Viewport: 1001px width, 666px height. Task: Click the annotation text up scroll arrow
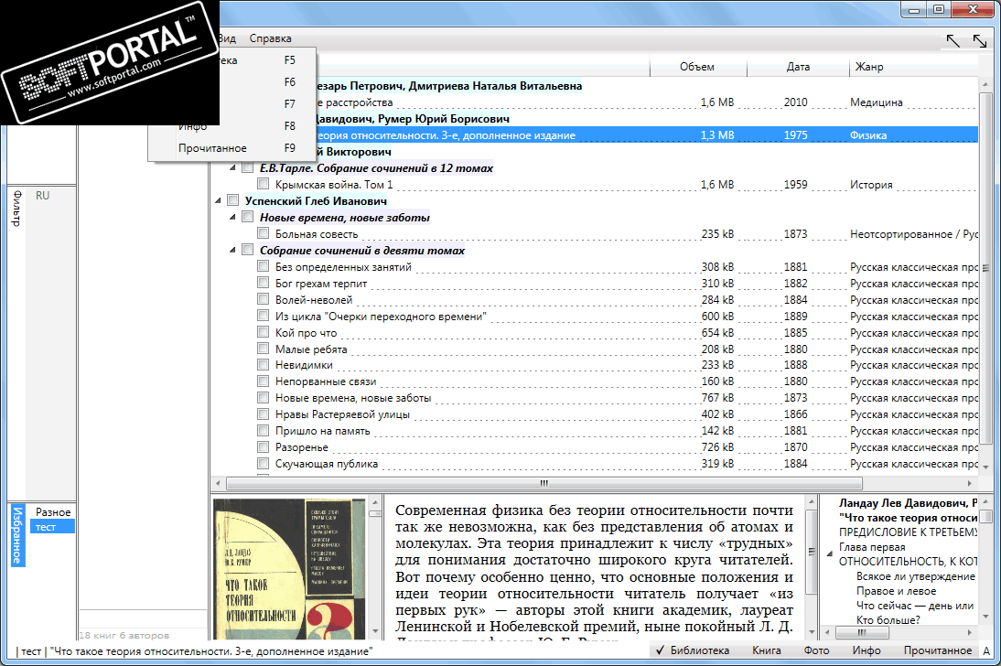[x=812, y=502]
